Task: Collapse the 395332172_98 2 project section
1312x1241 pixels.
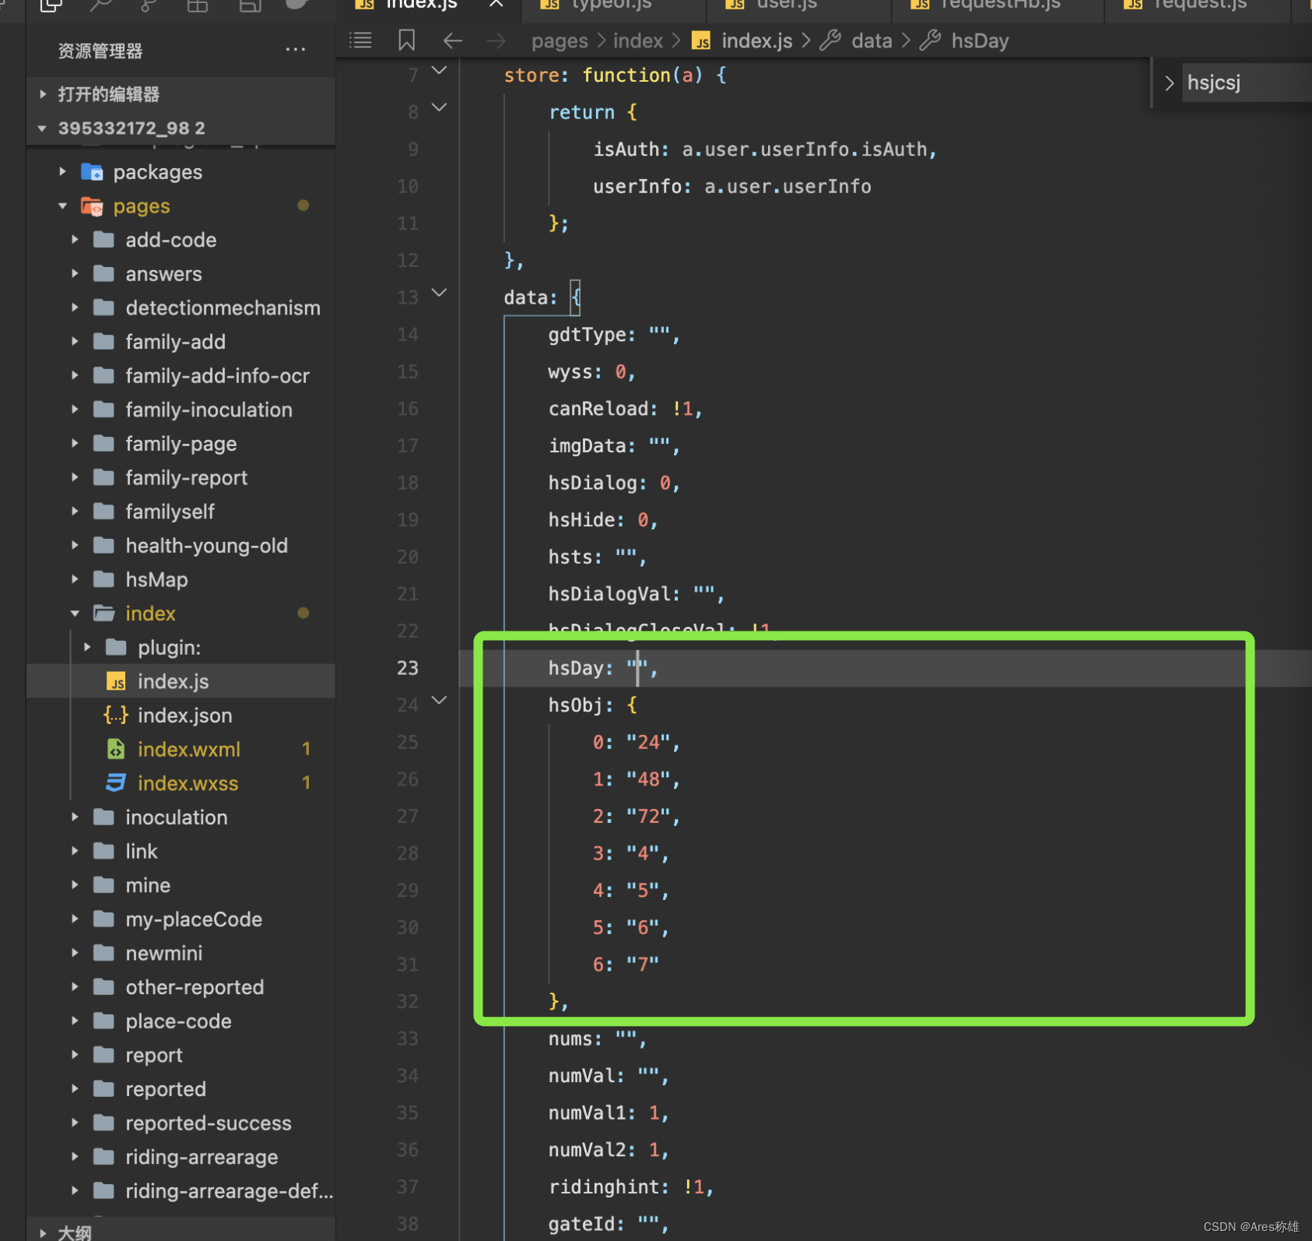Action: click(43, 128)
